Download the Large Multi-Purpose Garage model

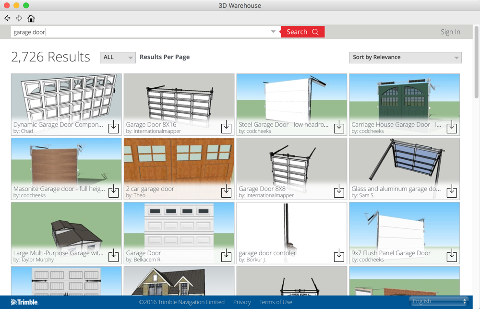(114, 255)
